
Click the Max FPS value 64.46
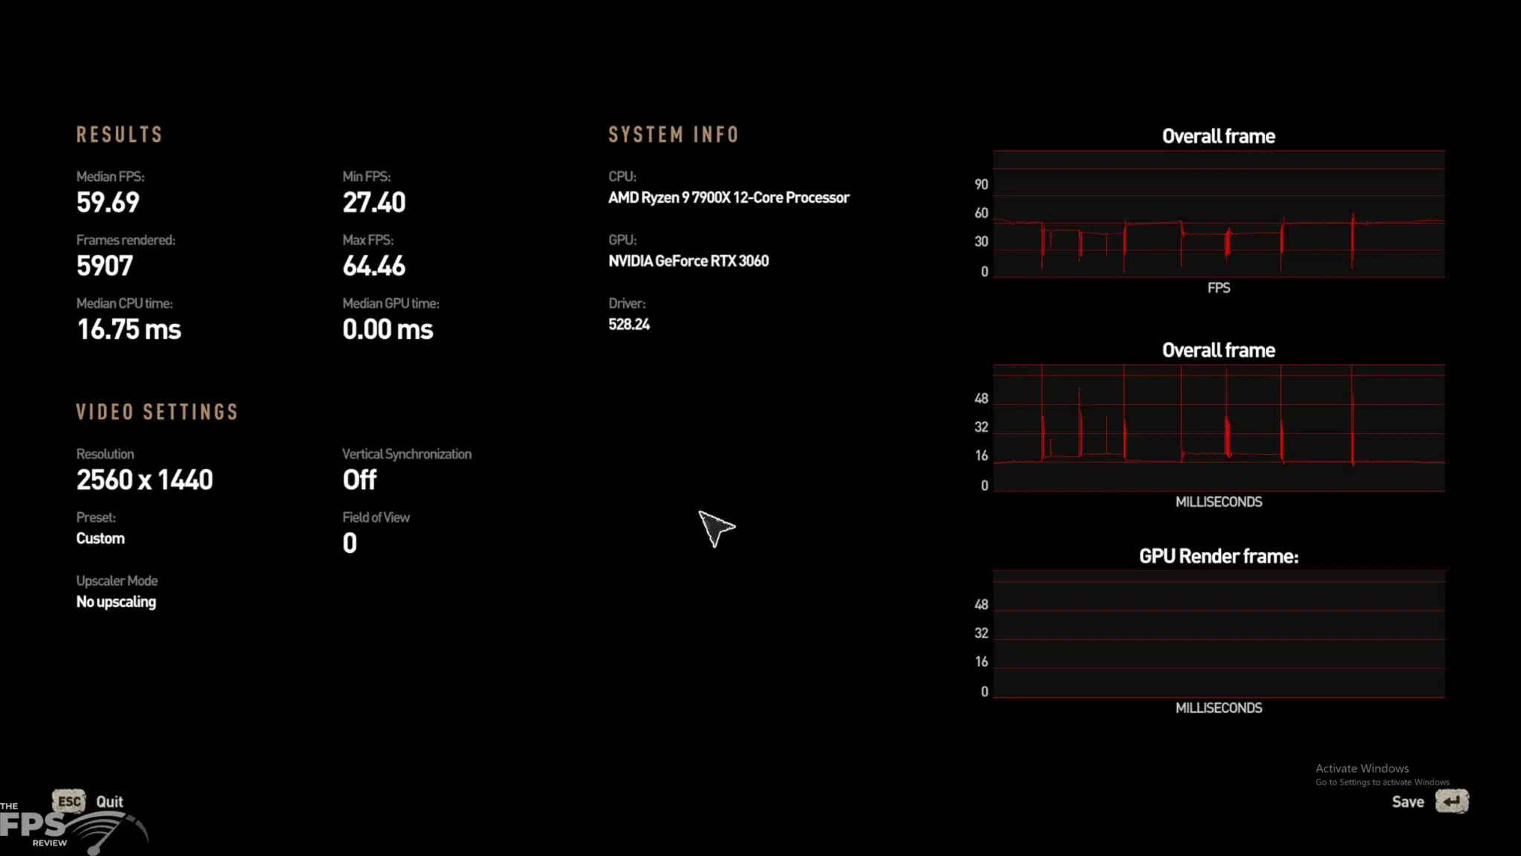(x=374, y=265)
